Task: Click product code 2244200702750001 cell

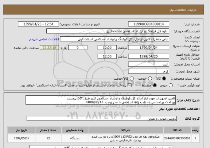Action: point(177,138)
